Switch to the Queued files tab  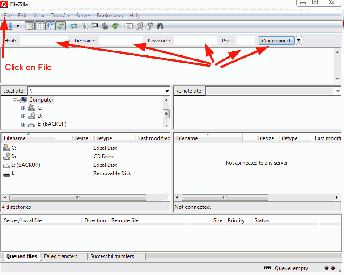[x=22, y=256]
